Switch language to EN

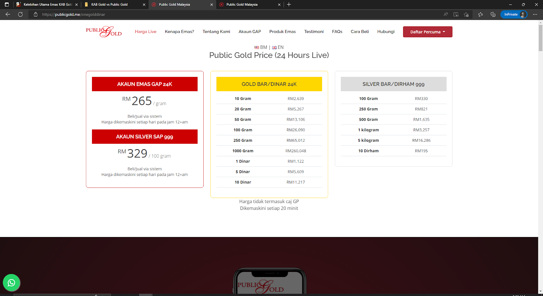(278, 47)
